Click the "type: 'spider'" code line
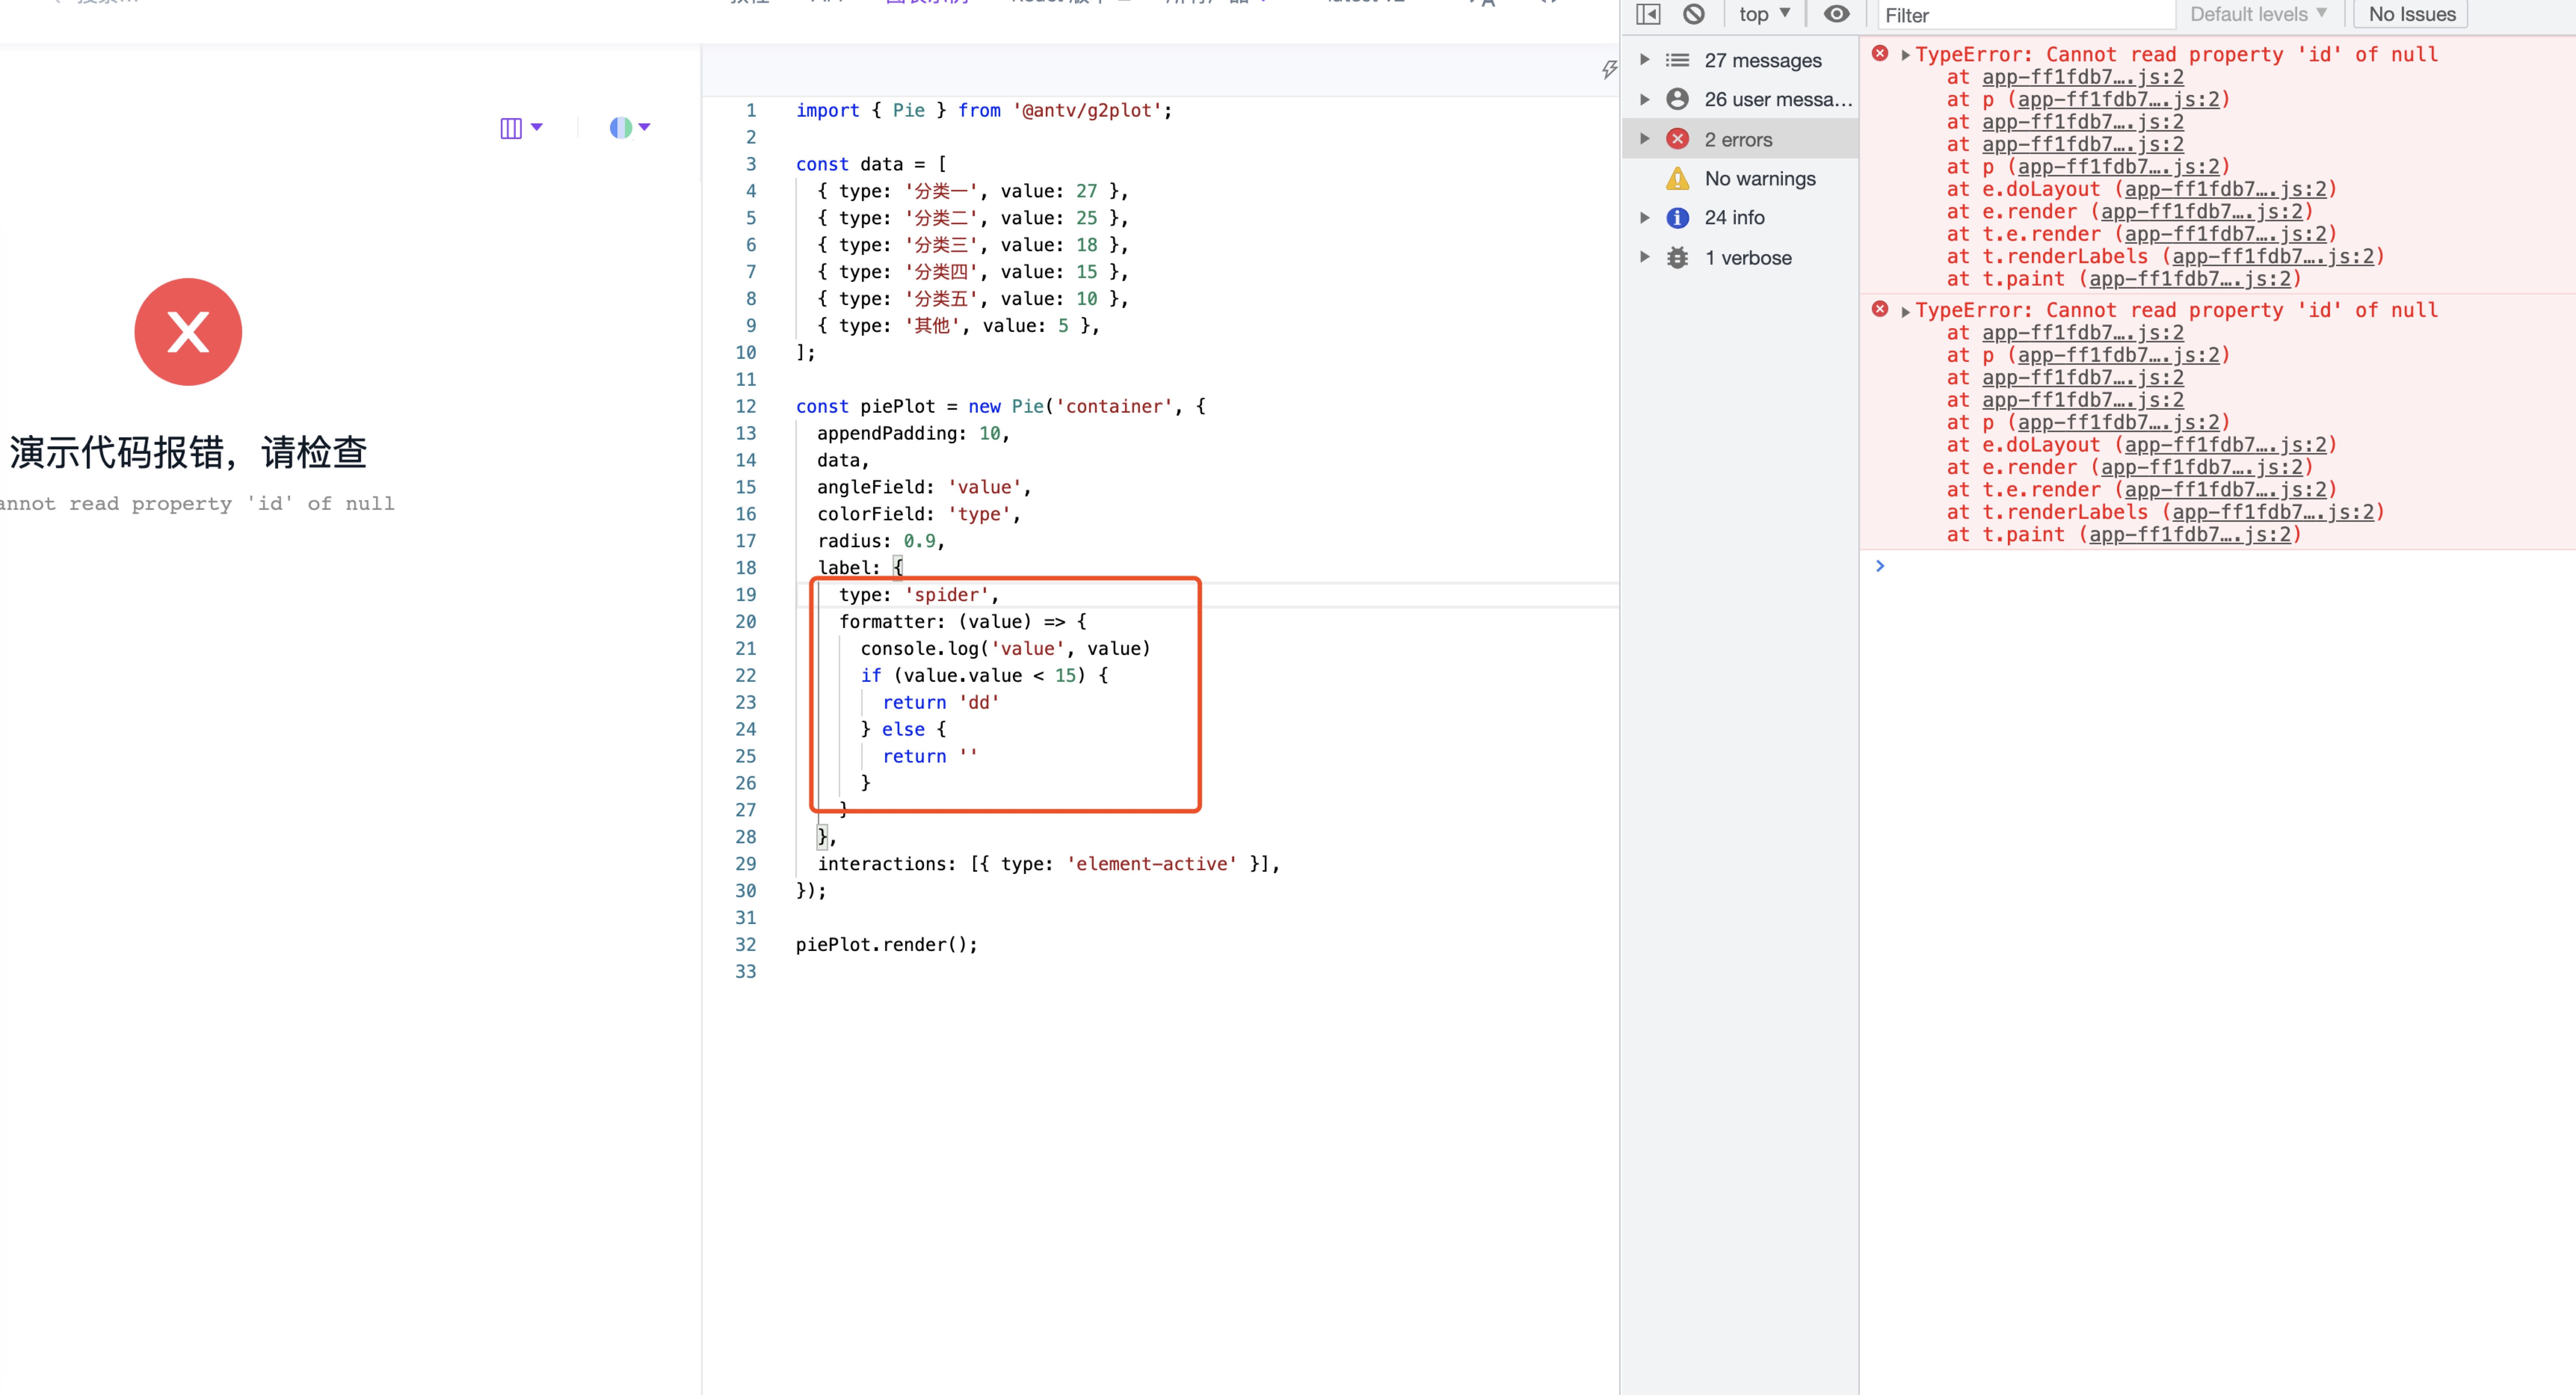Image resolution: width=2576 pixels, height=1395 pixels. click(x=919, y=595)
